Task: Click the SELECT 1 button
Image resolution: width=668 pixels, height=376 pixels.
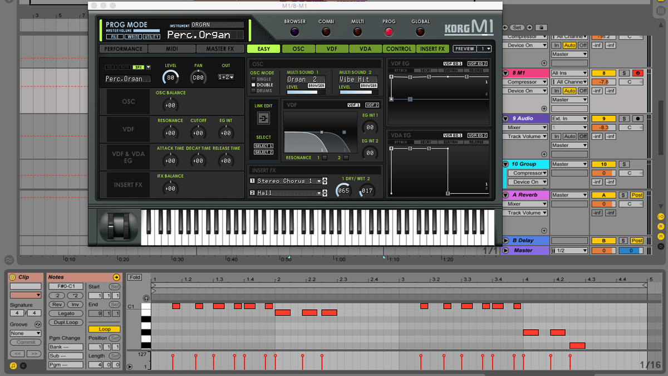Action: [263, 146]
